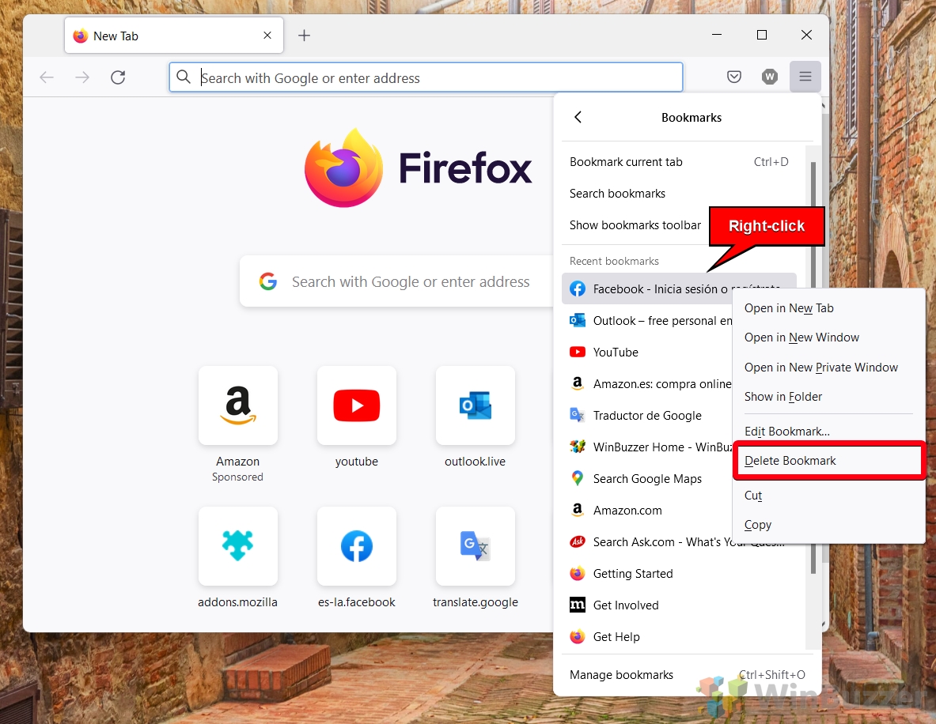This screenshot has width=936, height=724.
Task: Click the Save to Pocket icon
Action: [x=733, y=77]
